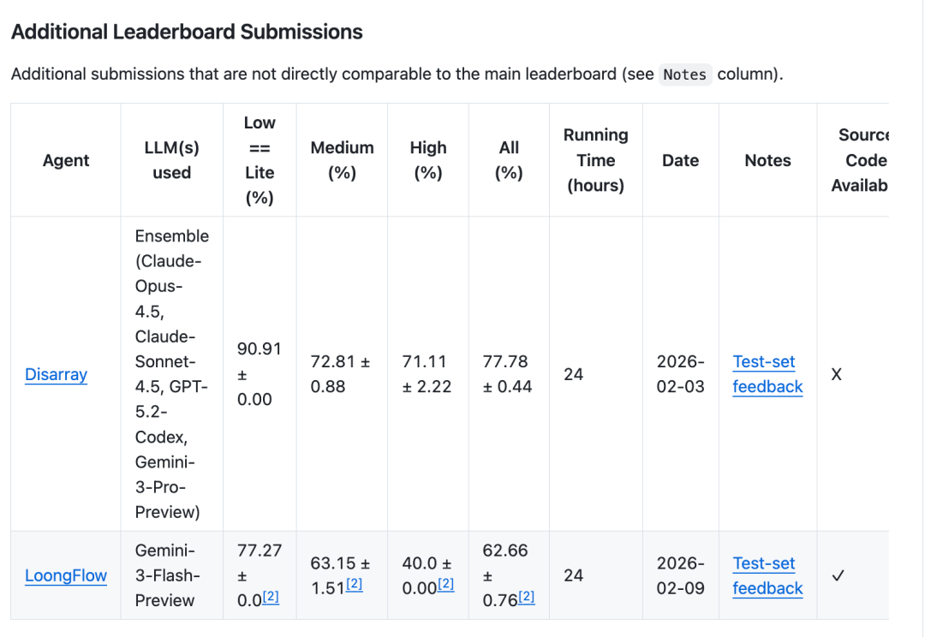Click the Date column header
Viewport: 925px width, 637px height.
680,160
